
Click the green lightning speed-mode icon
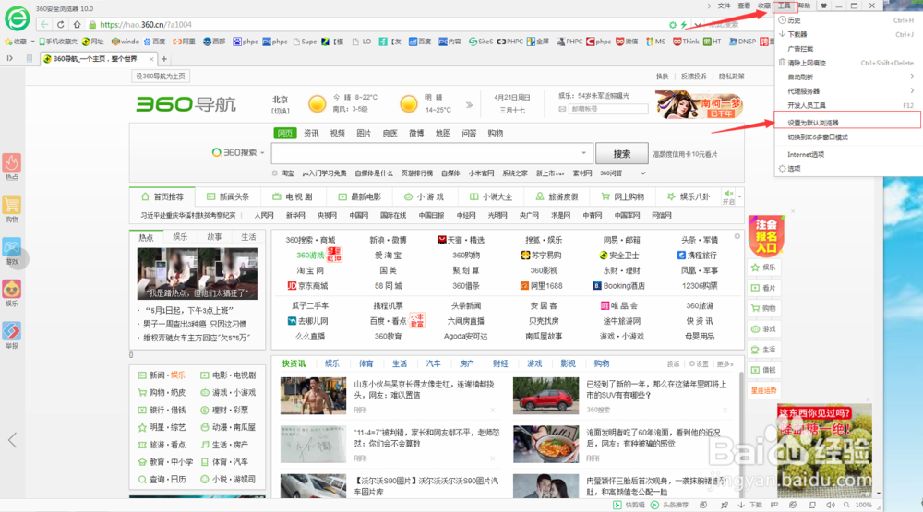(684, 25)
